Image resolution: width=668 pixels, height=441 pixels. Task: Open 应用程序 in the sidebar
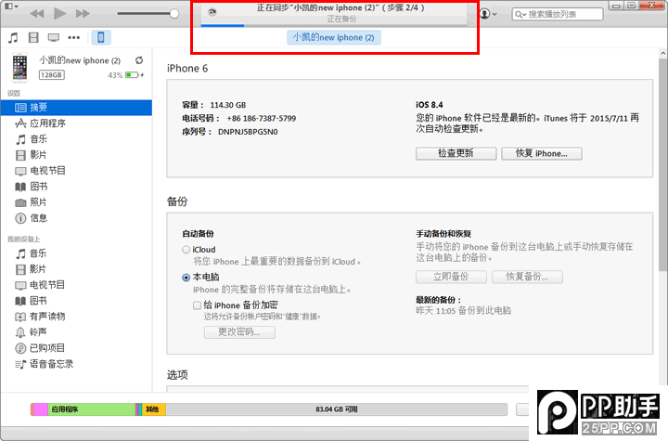coord(46,123)
